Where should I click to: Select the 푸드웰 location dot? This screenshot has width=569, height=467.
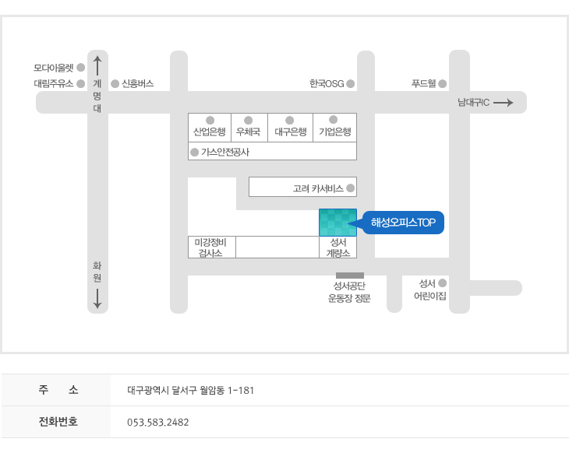click(x=443, y=83)
